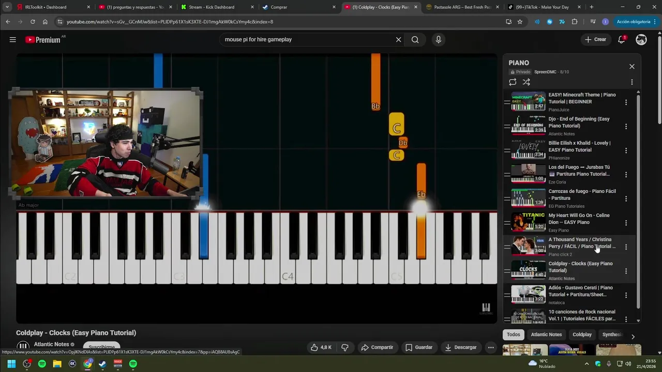The image size is (662, 372).
Task: Open options for Billie Eilish Lovely video
Action: click(x=626, y=150)
